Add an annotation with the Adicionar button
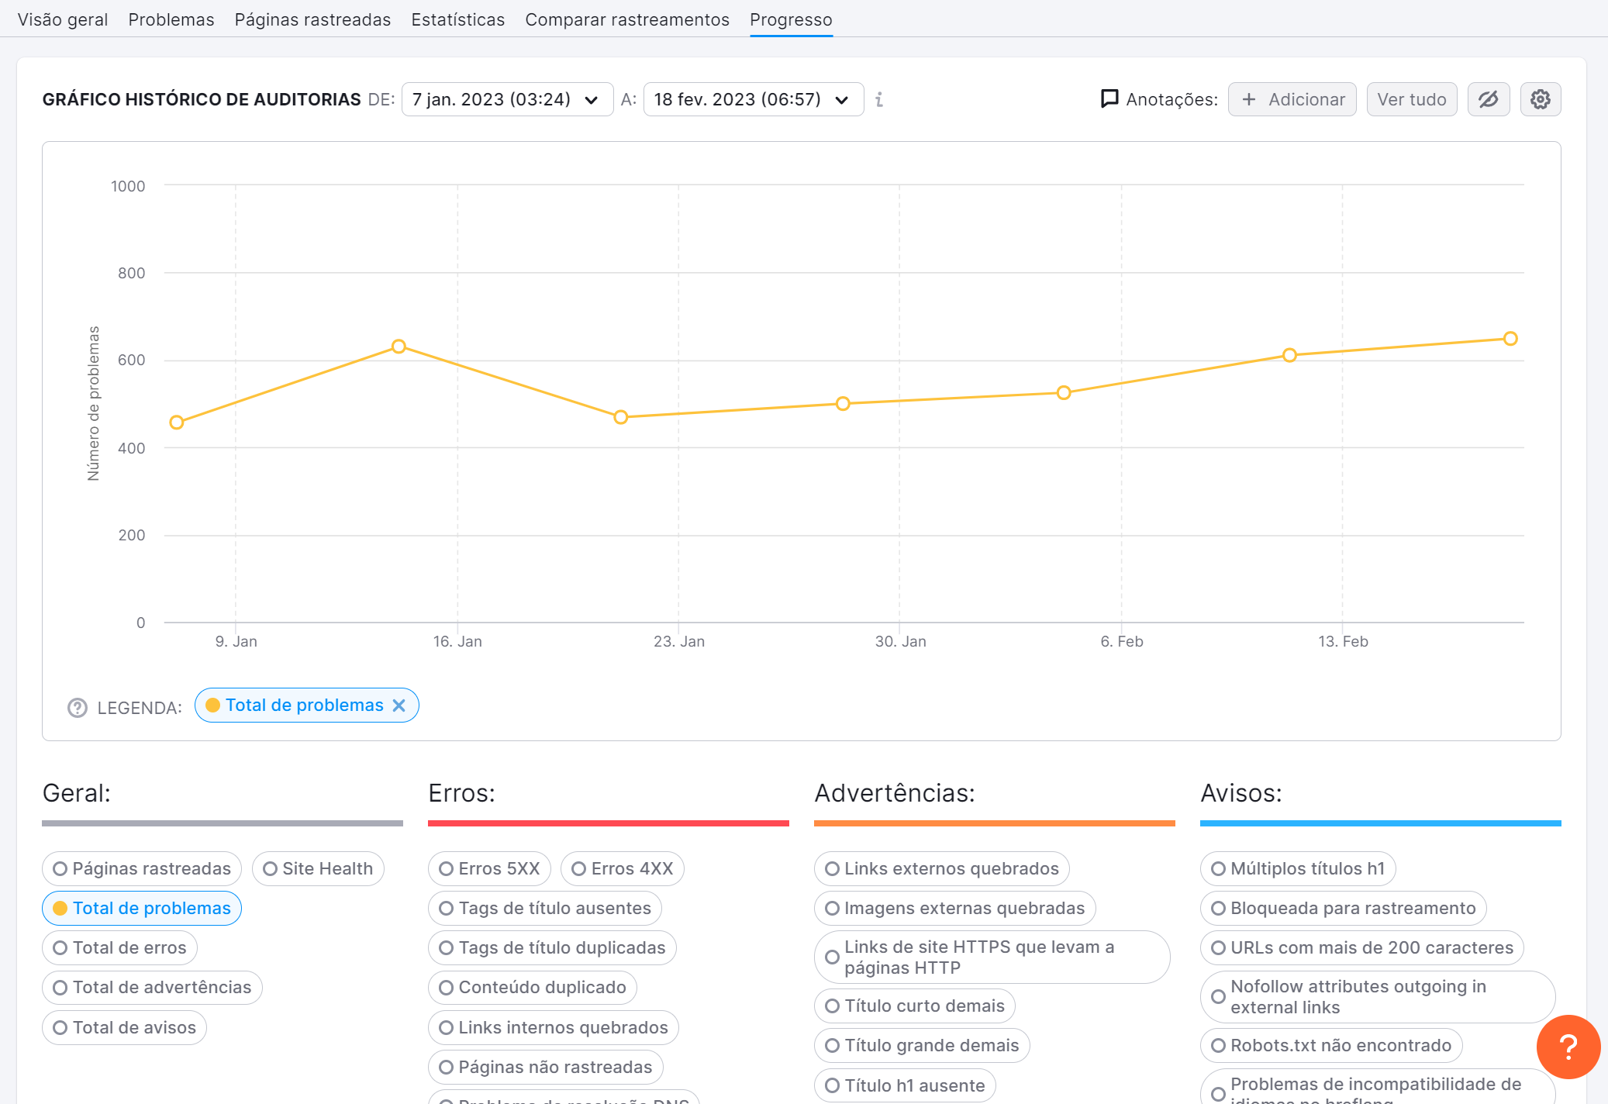 click(1292, 99)
